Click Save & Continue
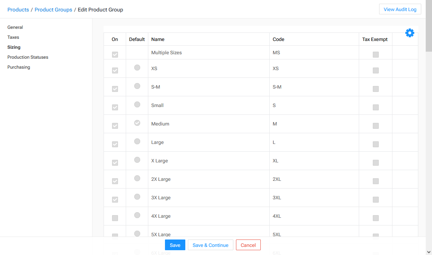The image size is (432, 255). (210, 245)
